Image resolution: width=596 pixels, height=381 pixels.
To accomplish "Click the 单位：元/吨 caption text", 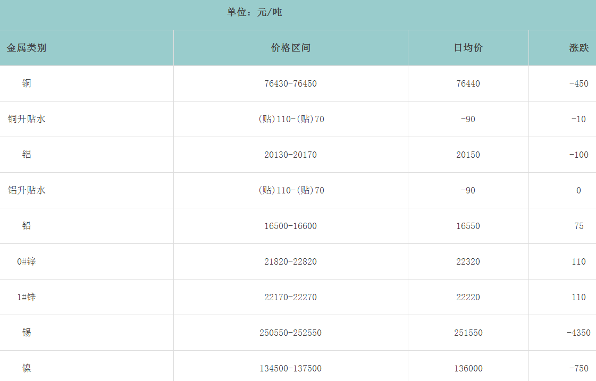I will 254,12.
